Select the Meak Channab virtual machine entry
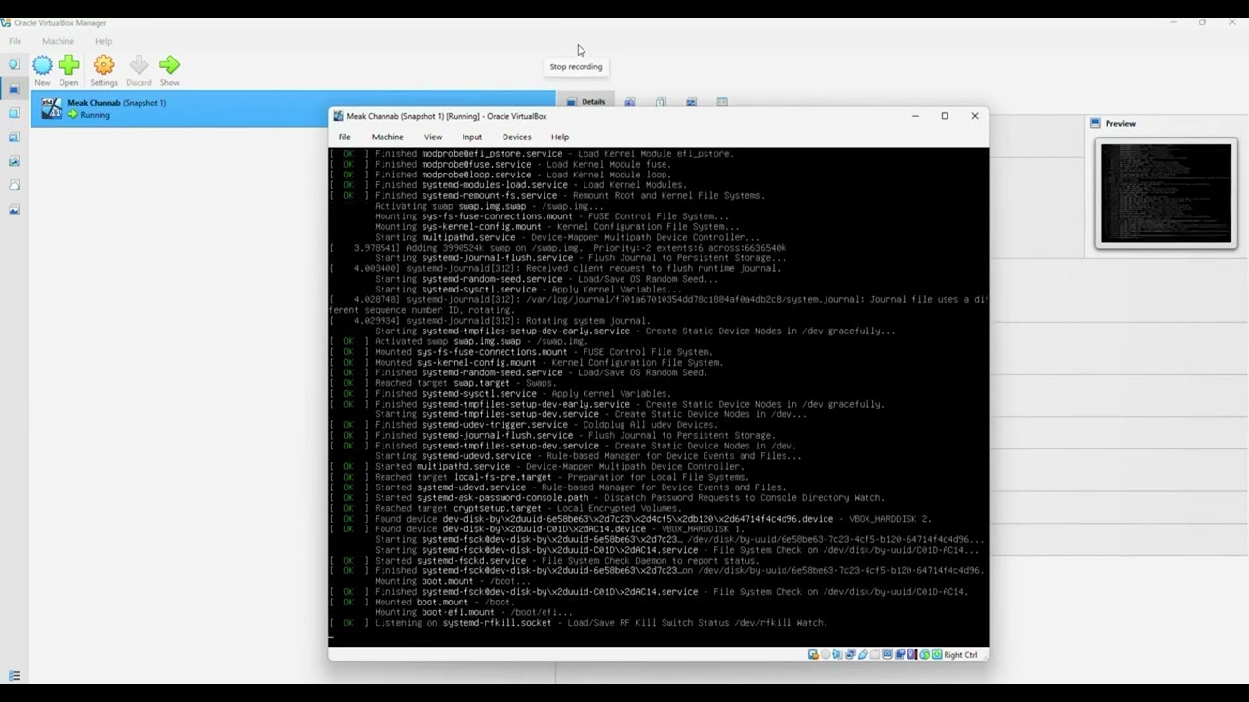 point(293,108)
